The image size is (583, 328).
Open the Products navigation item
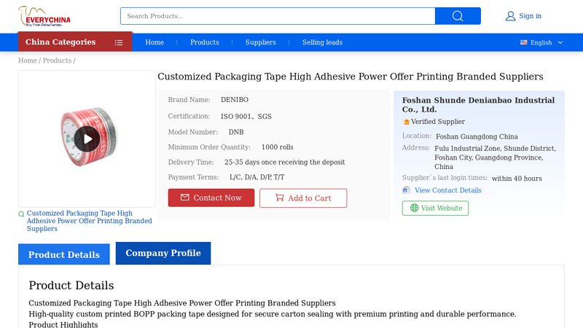coord(205,42)
